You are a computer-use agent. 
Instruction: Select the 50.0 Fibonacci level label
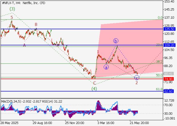click(x=159, y=75)
